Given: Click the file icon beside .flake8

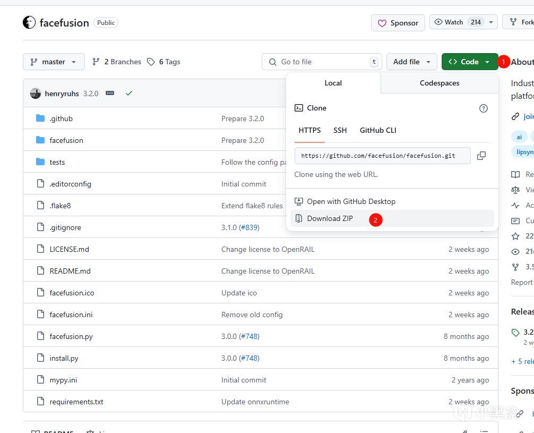Looking at the screenshot, I should [40, 205].
